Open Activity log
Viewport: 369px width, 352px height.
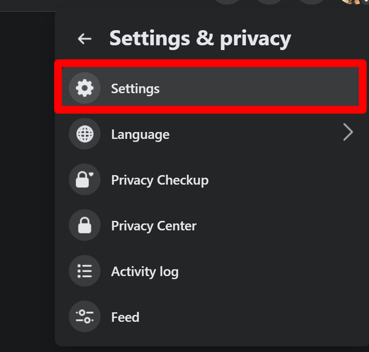(x=145, y=272)
